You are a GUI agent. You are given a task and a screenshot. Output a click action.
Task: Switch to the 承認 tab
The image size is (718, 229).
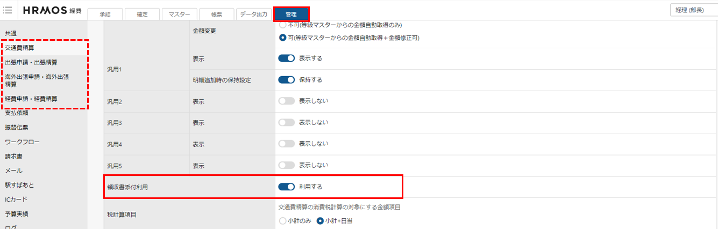coord(105,14)
